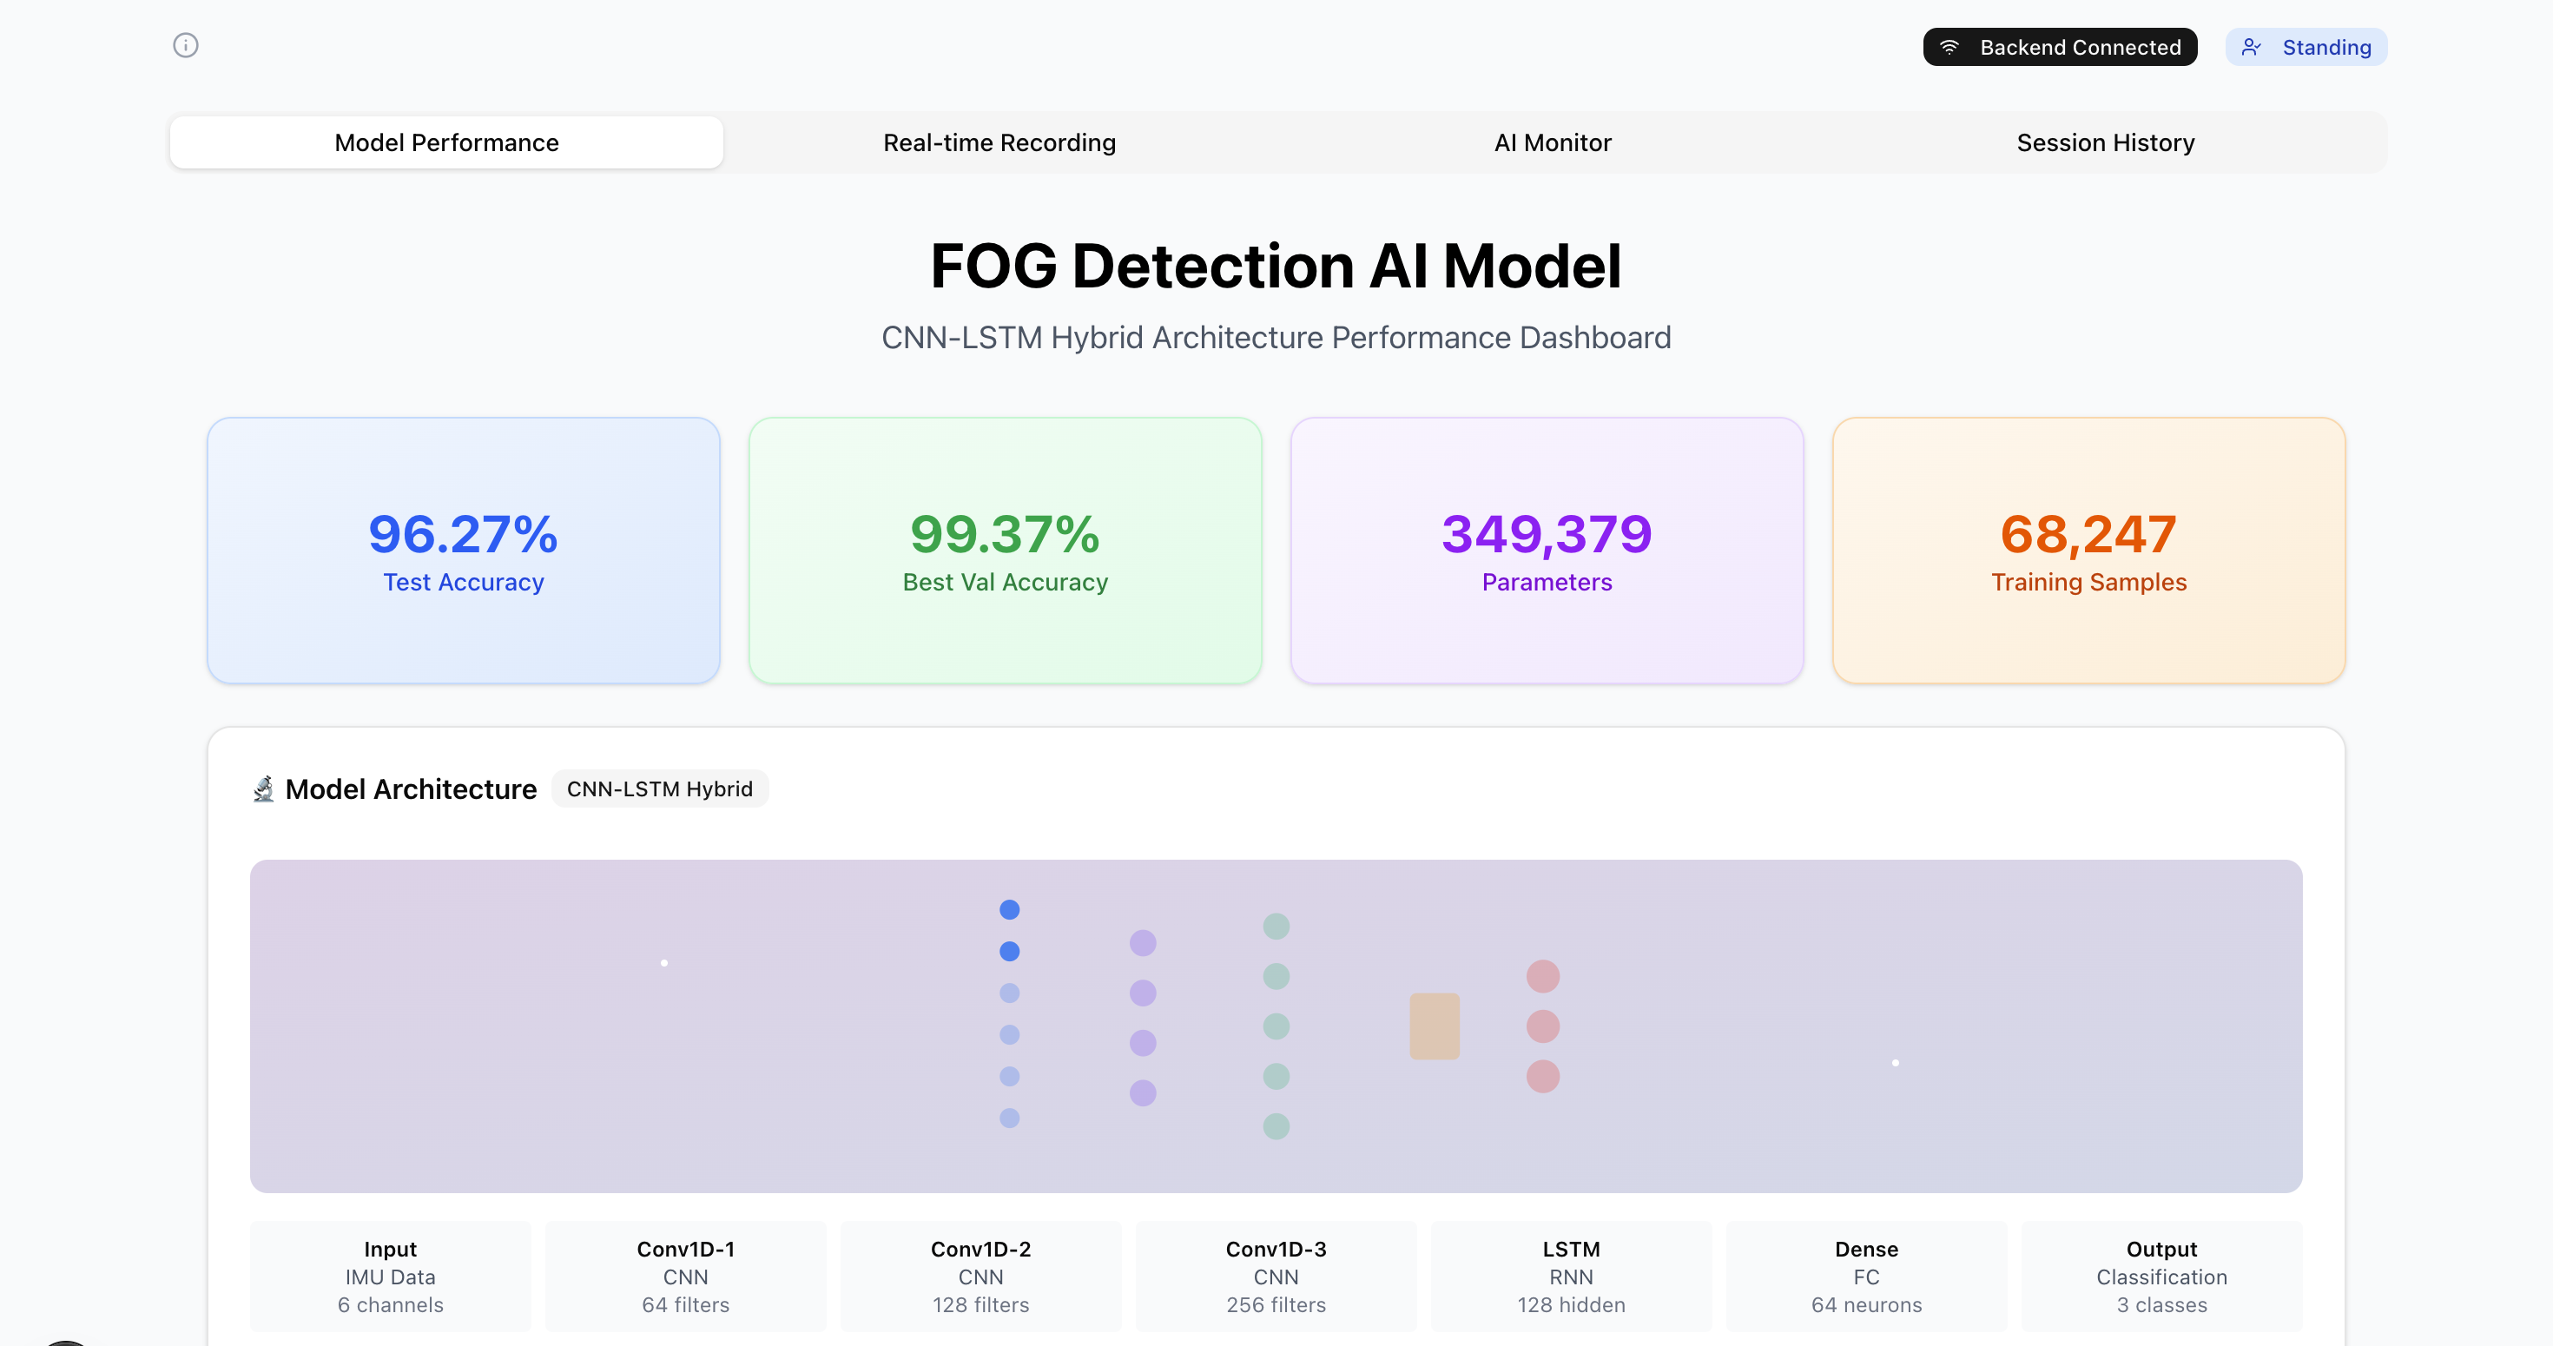The width and height of the screenshot is (2553, 1346).
Task: Click the orange square LSTM node
Action: [1434, 1026]
